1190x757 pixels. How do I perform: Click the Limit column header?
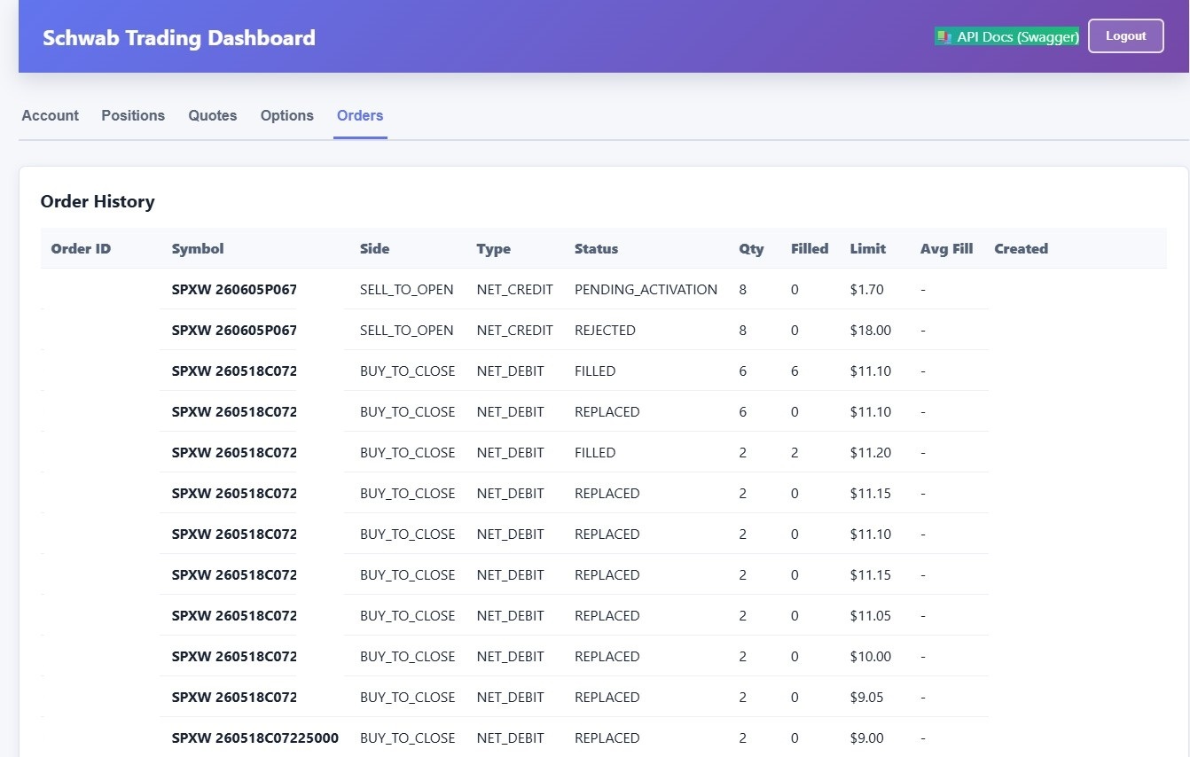tap(867, 249)
